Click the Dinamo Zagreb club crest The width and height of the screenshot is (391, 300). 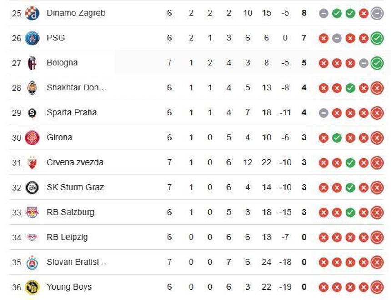pyautogui.click(x=32, y=13)
